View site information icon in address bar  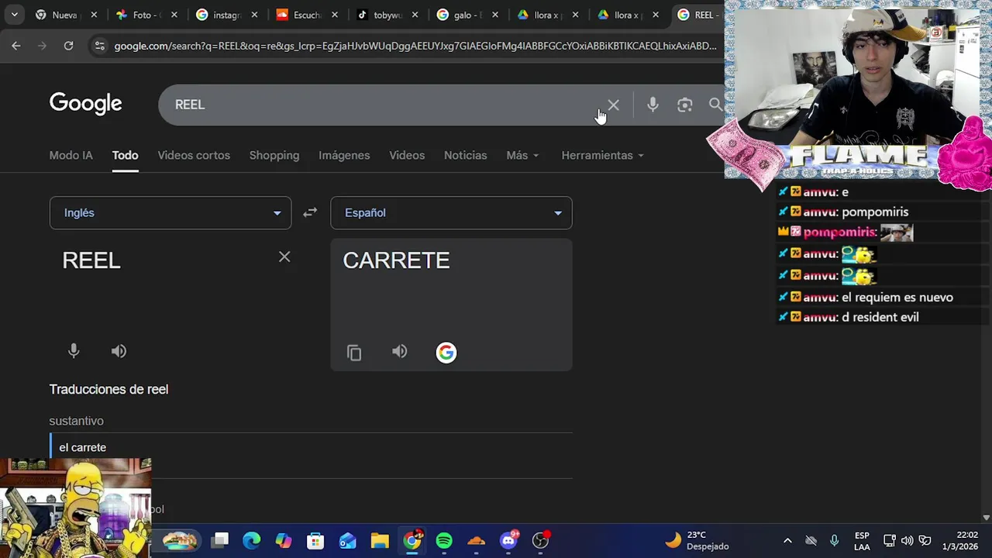click(x=99, y=46)
